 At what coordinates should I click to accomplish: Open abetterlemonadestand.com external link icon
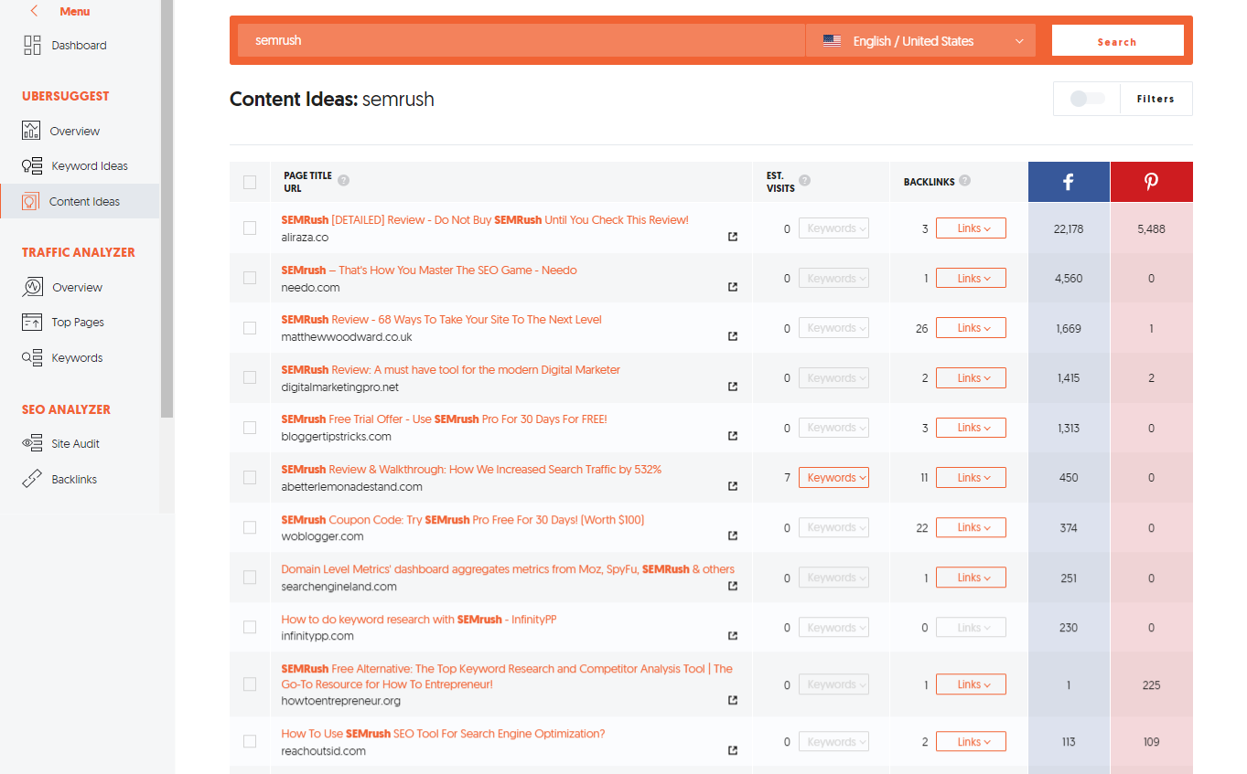[x=733, y=486]
